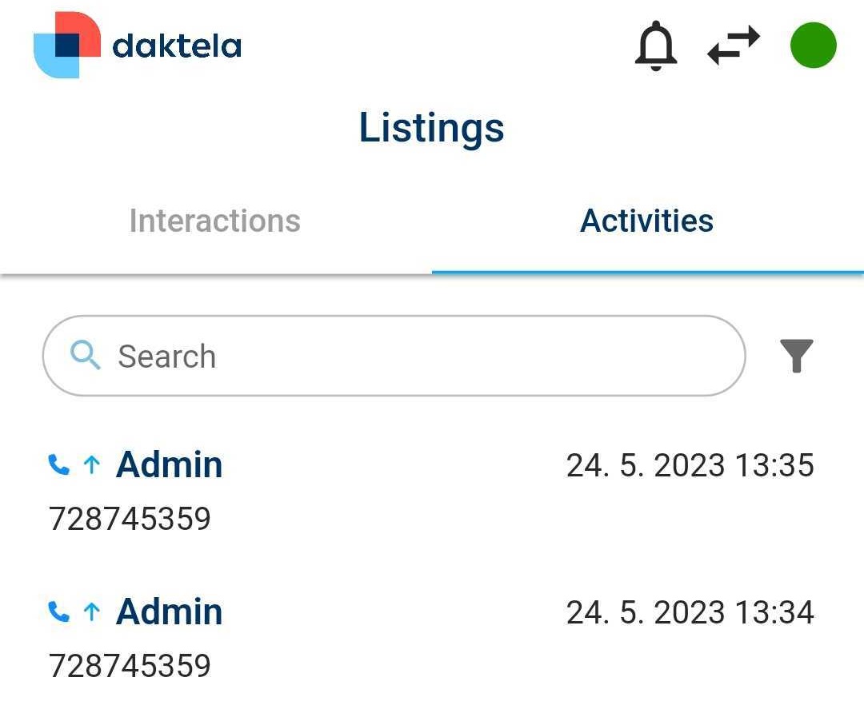Screen dimensions: 864x725
Task: Click the search magnifier icon
Action: point(86,357)
